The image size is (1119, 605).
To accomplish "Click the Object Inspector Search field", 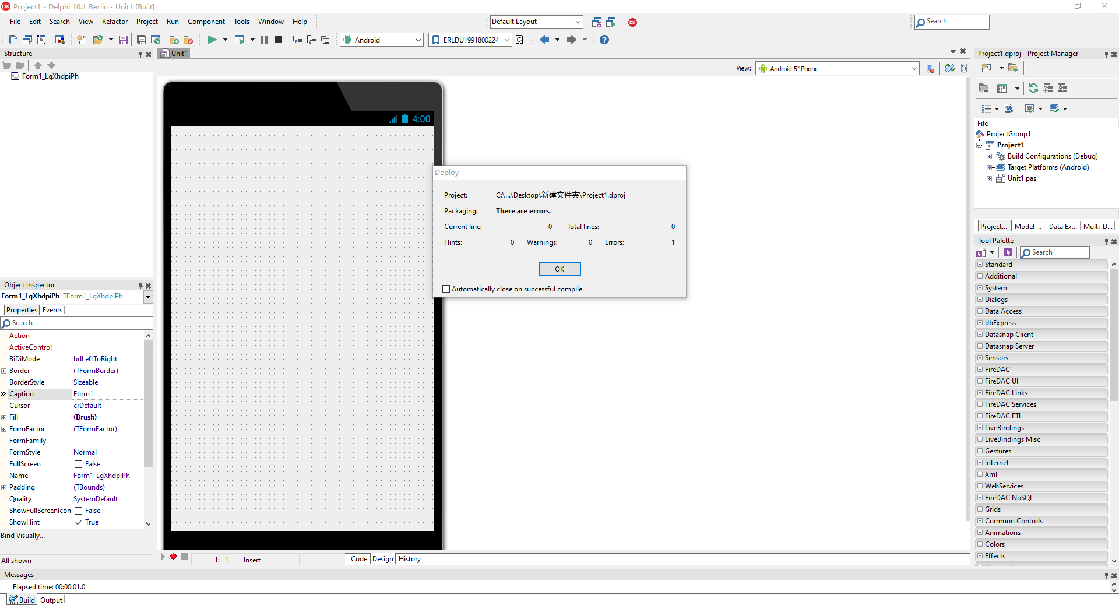I will pyautogui.click(x=76, y=323).
